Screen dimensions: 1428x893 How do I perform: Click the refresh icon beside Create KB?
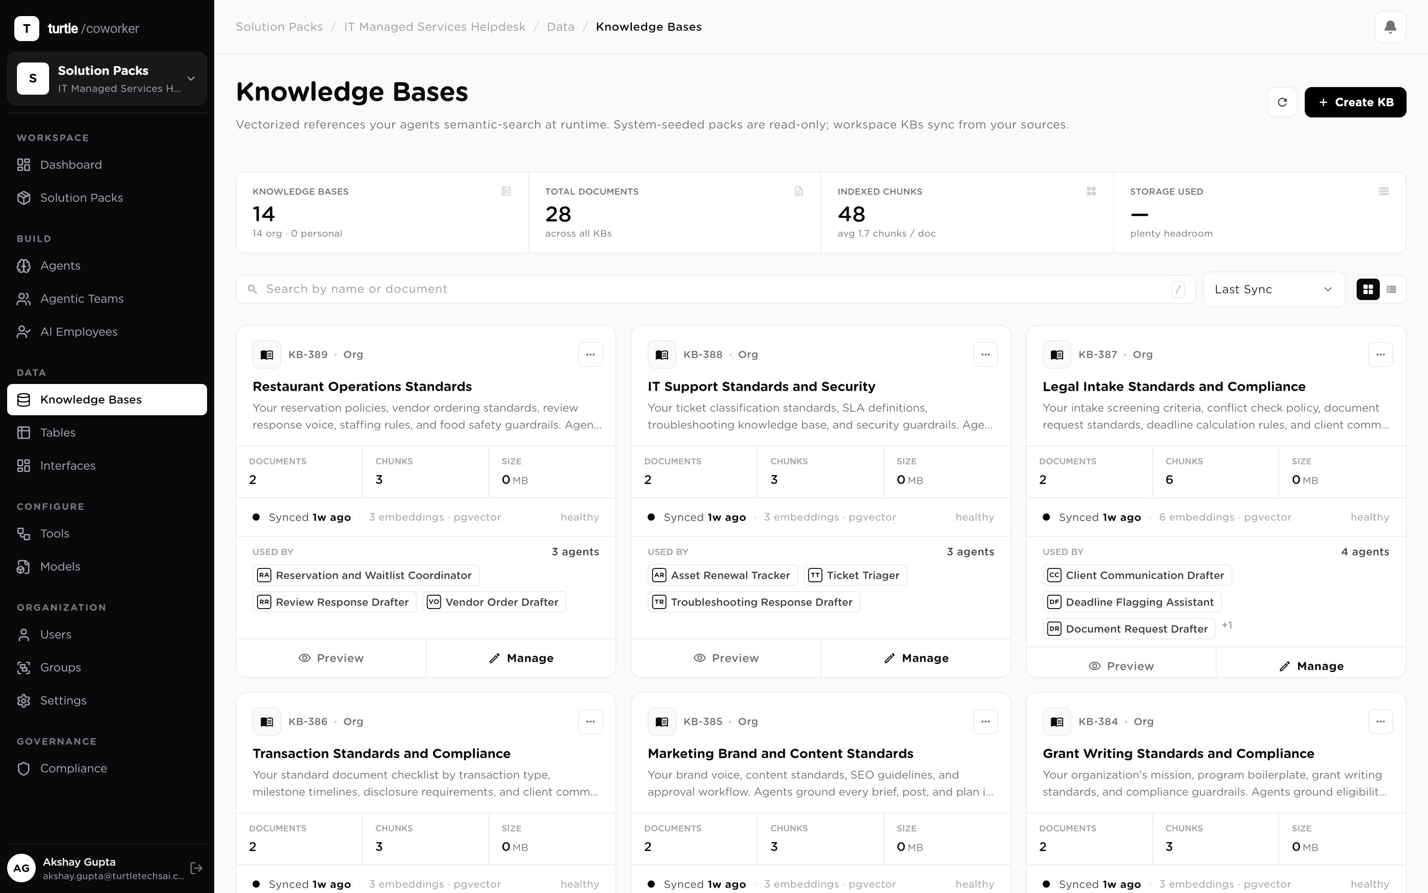pos(1282,102)
